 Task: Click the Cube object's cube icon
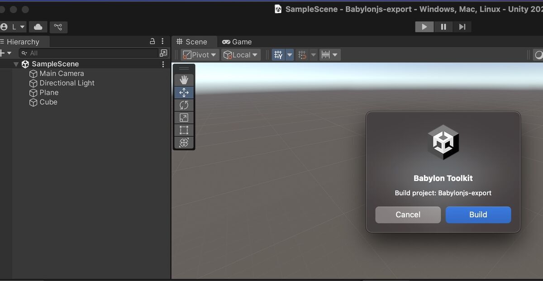tap(33, 102)
